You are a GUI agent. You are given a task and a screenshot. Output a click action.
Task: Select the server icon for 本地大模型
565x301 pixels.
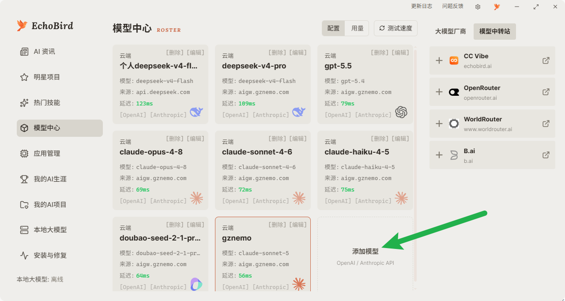(x=24, y=230)
